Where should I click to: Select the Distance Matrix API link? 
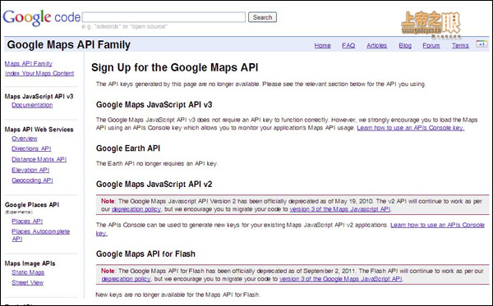coord(39,159)
